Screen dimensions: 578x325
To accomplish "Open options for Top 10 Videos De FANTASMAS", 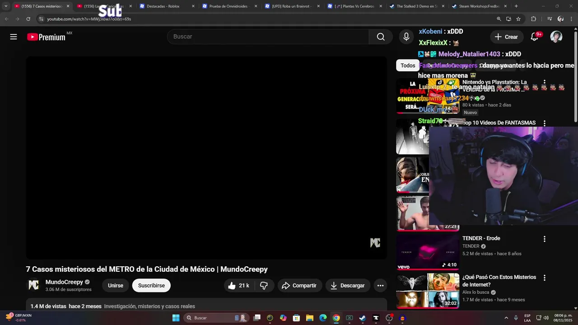I will click(545, 123).
